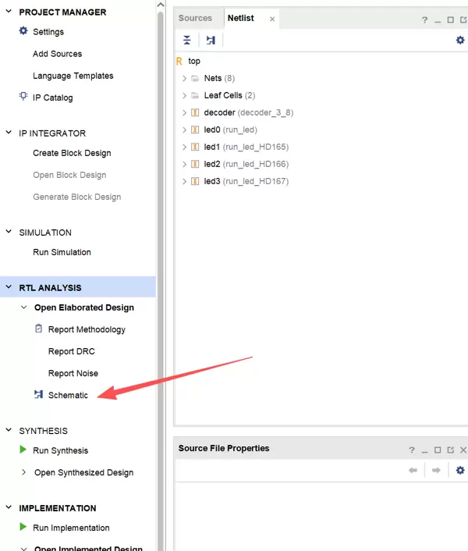The width and height of the screenshot is (468, 551).
Task: Click the Run Implementation green play icon
Action: click(23, 528)
